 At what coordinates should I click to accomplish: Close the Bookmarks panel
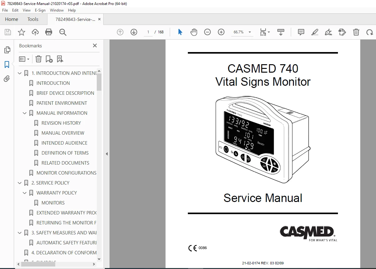[x=95, y=46]
